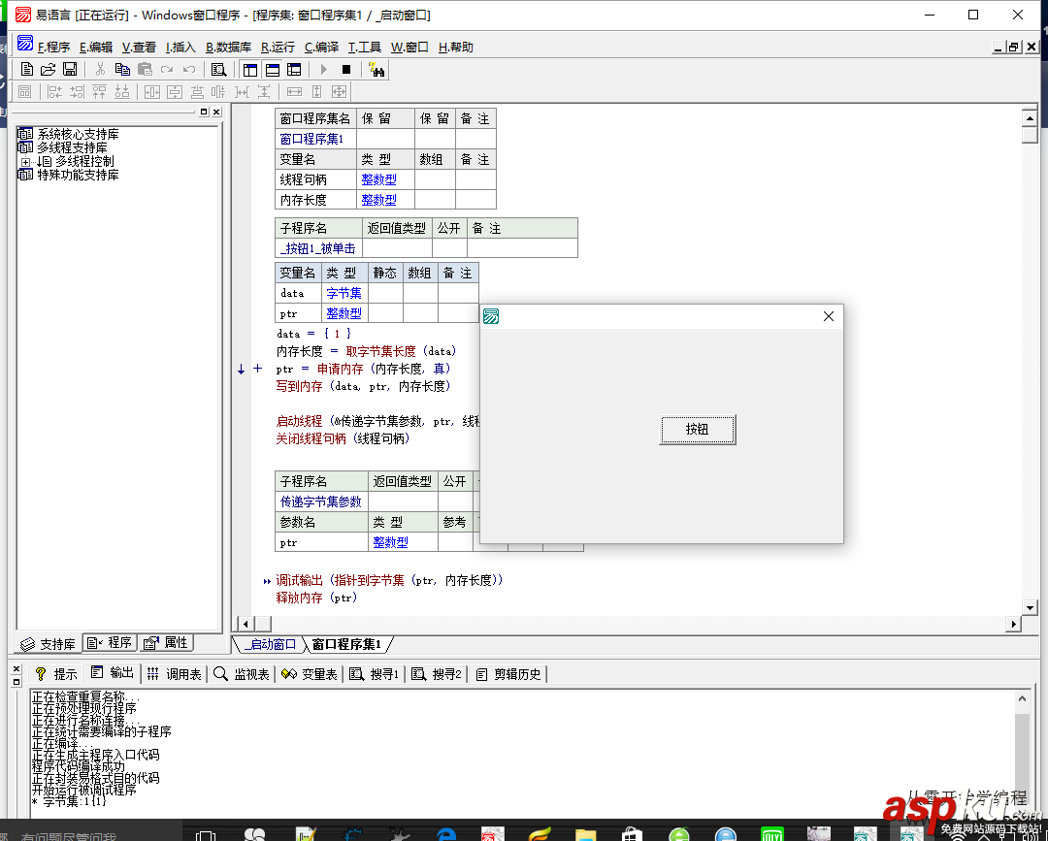Switch to the _启动窗口 editor tab
Screen dimensions: 1048x841
click(x=271, y=644)
